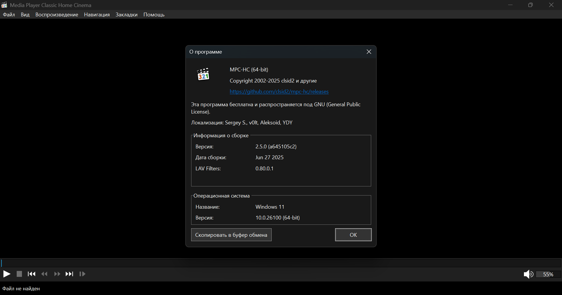Screen dimensions: 562x295
Task: Minimize the Media Player Classic window
Action: pos(510,5)
